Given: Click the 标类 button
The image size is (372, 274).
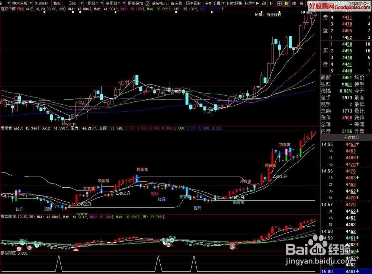Looking at the screenshot, I should [x=248, y=3].
